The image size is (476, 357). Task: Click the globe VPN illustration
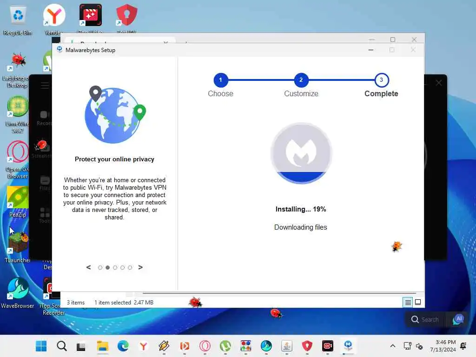[115, 115]
